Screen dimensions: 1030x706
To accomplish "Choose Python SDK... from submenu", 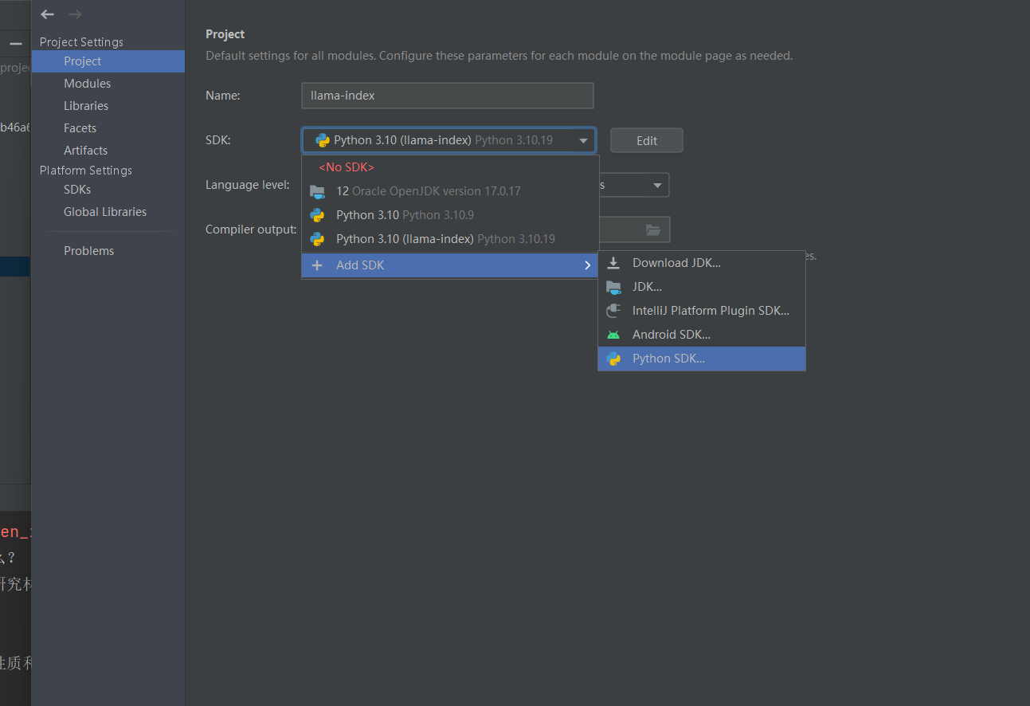I will pos(702,359).
